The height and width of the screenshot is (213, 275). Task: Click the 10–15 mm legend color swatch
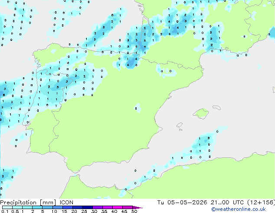click(x=57, y=207)
